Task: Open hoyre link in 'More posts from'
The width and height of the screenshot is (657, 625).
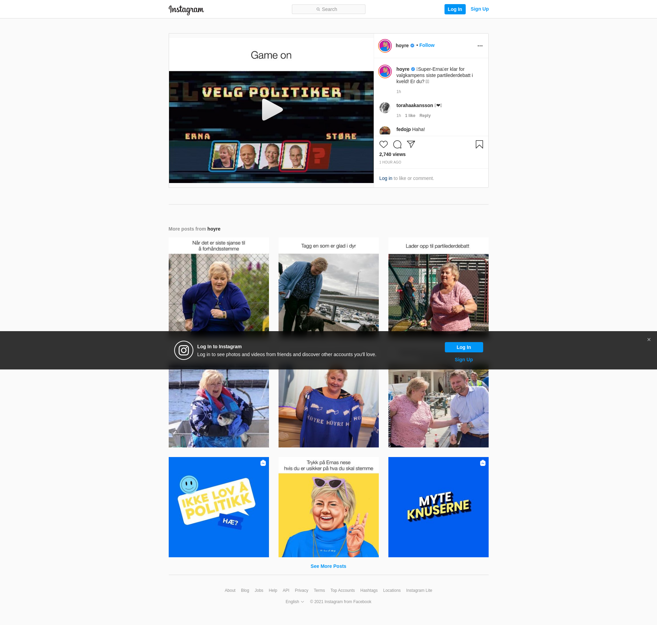Action: (x=214, y=229)
